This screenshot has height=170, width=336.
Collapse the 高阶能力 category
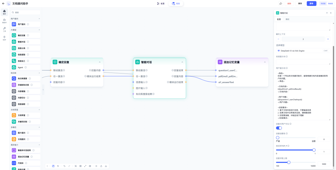(x=39, y=145)
